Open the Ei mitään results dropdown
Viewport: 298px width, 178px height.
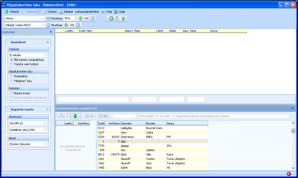[x=45, y=55]
